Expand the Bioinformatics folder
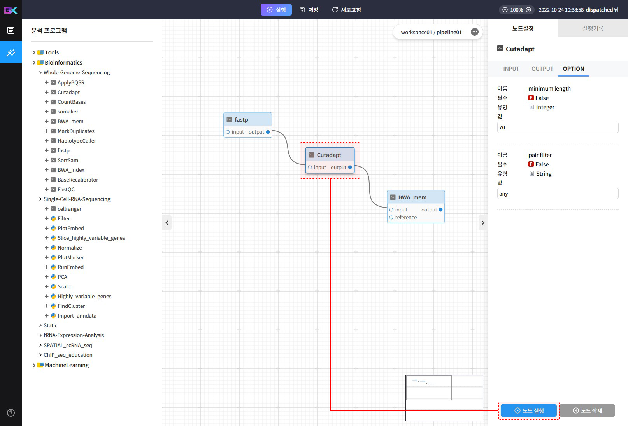This screenshot has width=628, height=426. click(34, 63)
